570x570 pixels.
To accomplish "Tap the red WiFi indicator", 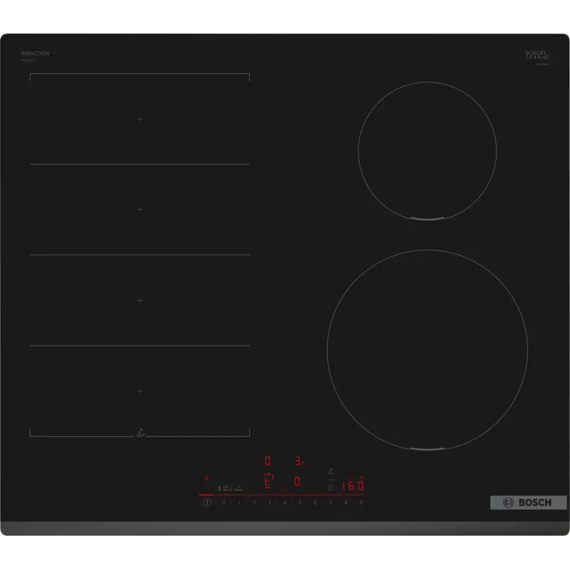I will [x=207, y=479].
